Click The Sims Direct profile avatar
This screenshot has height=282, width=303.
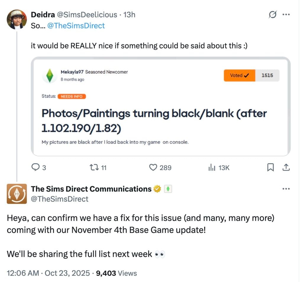[17, 194]
